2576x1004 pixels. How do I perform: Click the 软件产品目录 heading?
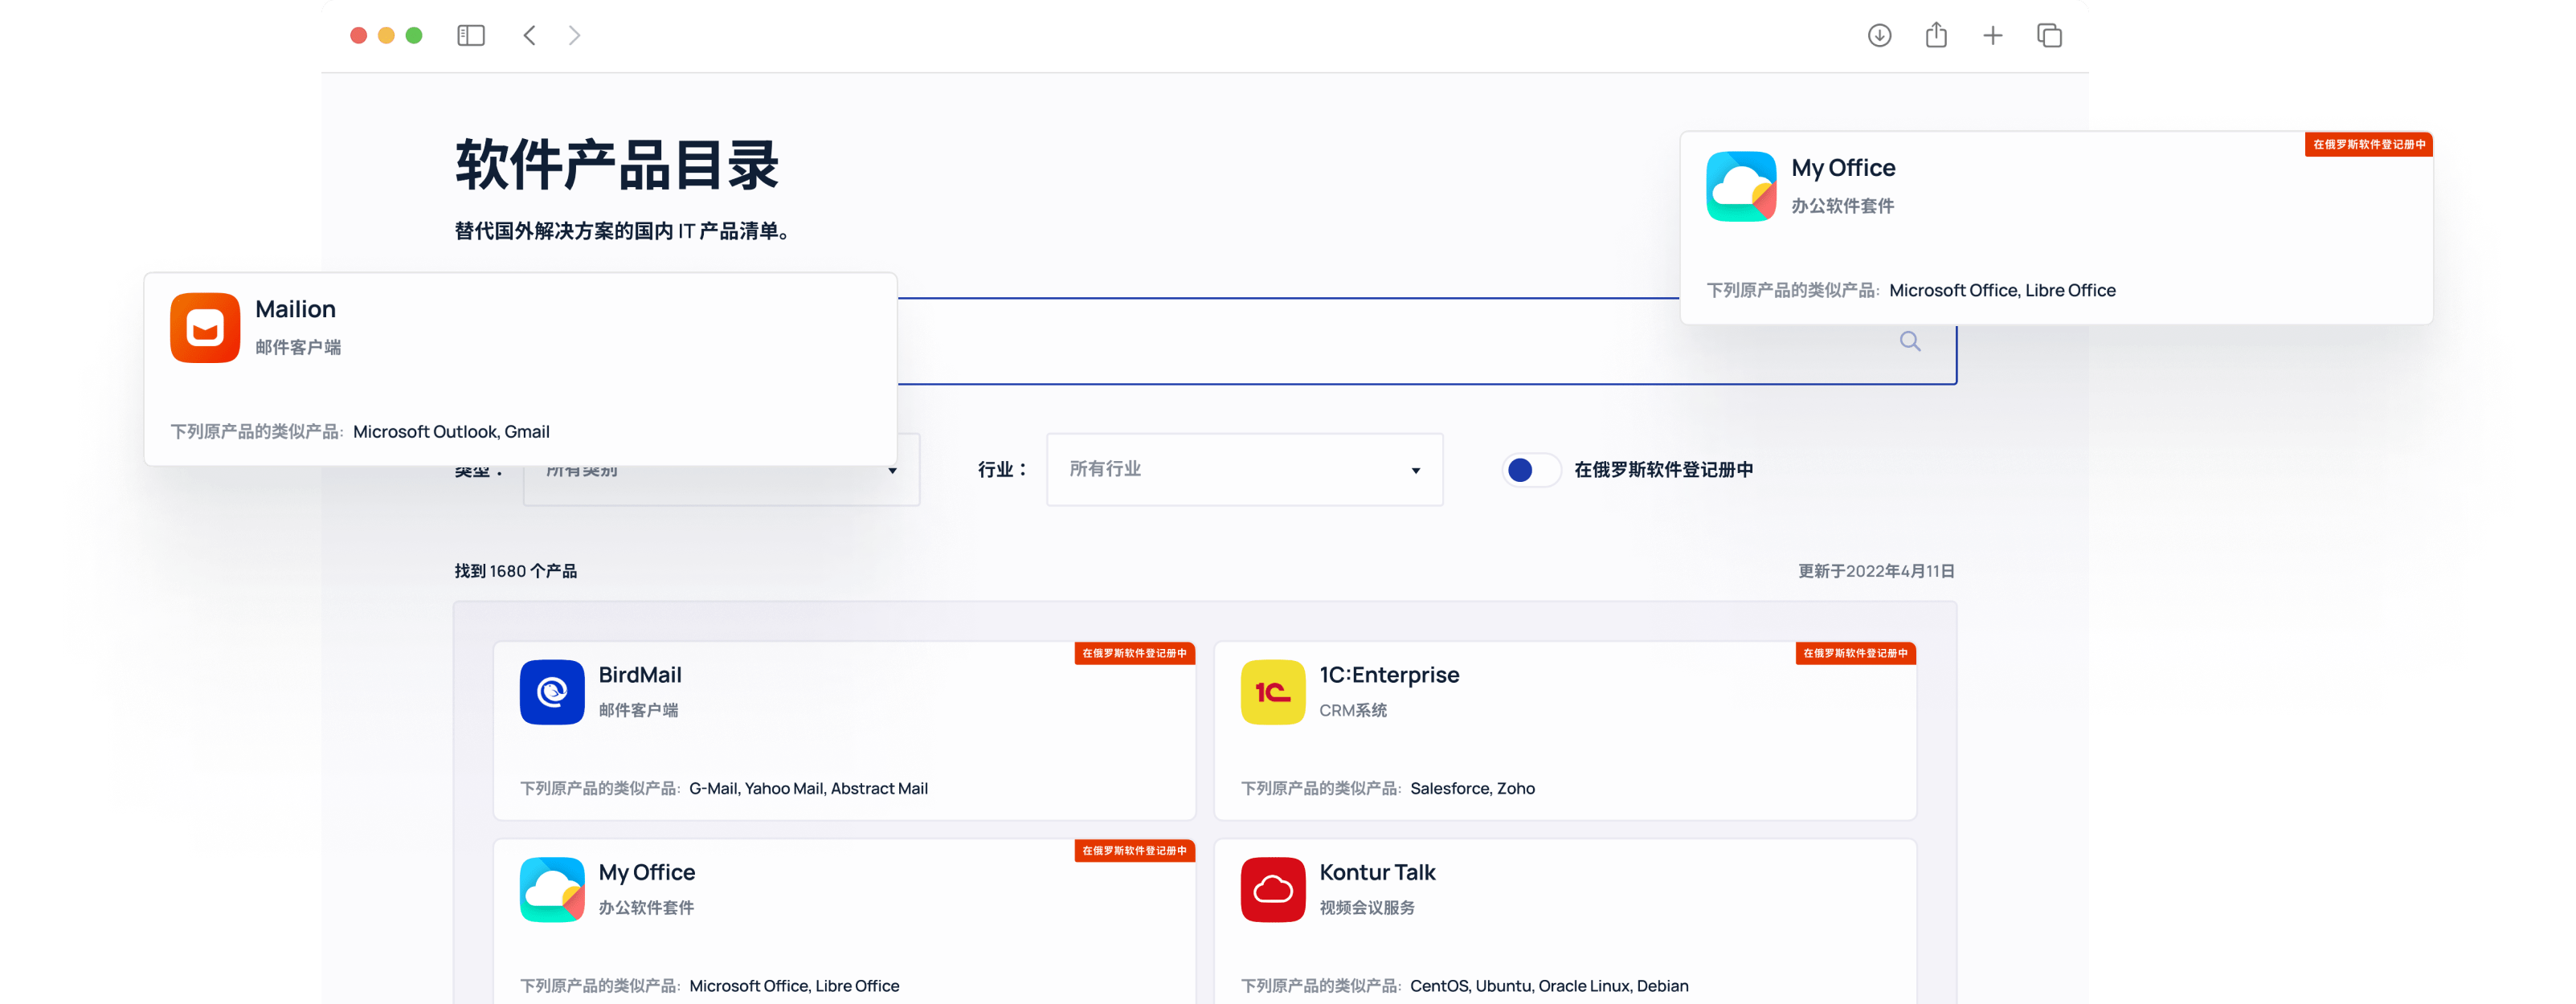point(617,165)
